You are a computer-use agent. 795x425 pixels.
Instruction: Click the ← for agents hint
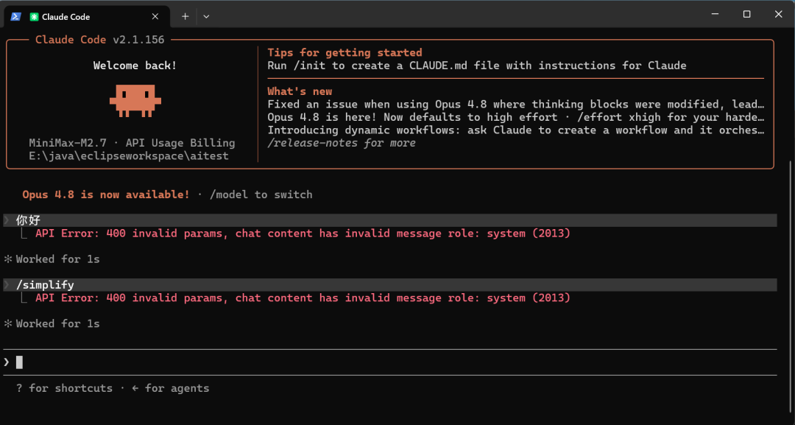(x=170, y=388)
